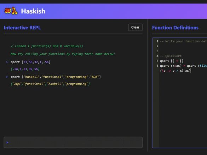Click the [-56,1,23,32,56] result line
Screen dimensions: 207x155
coord(25,69)
